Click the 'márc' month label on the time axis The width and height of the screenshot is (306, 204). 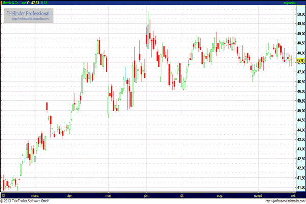click(x=35, y=195)
